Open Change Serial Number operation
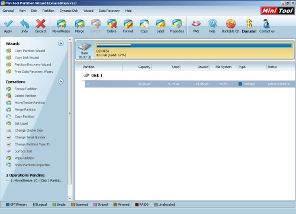Screen dimensions: 296x214 click(x=30, y=137)
